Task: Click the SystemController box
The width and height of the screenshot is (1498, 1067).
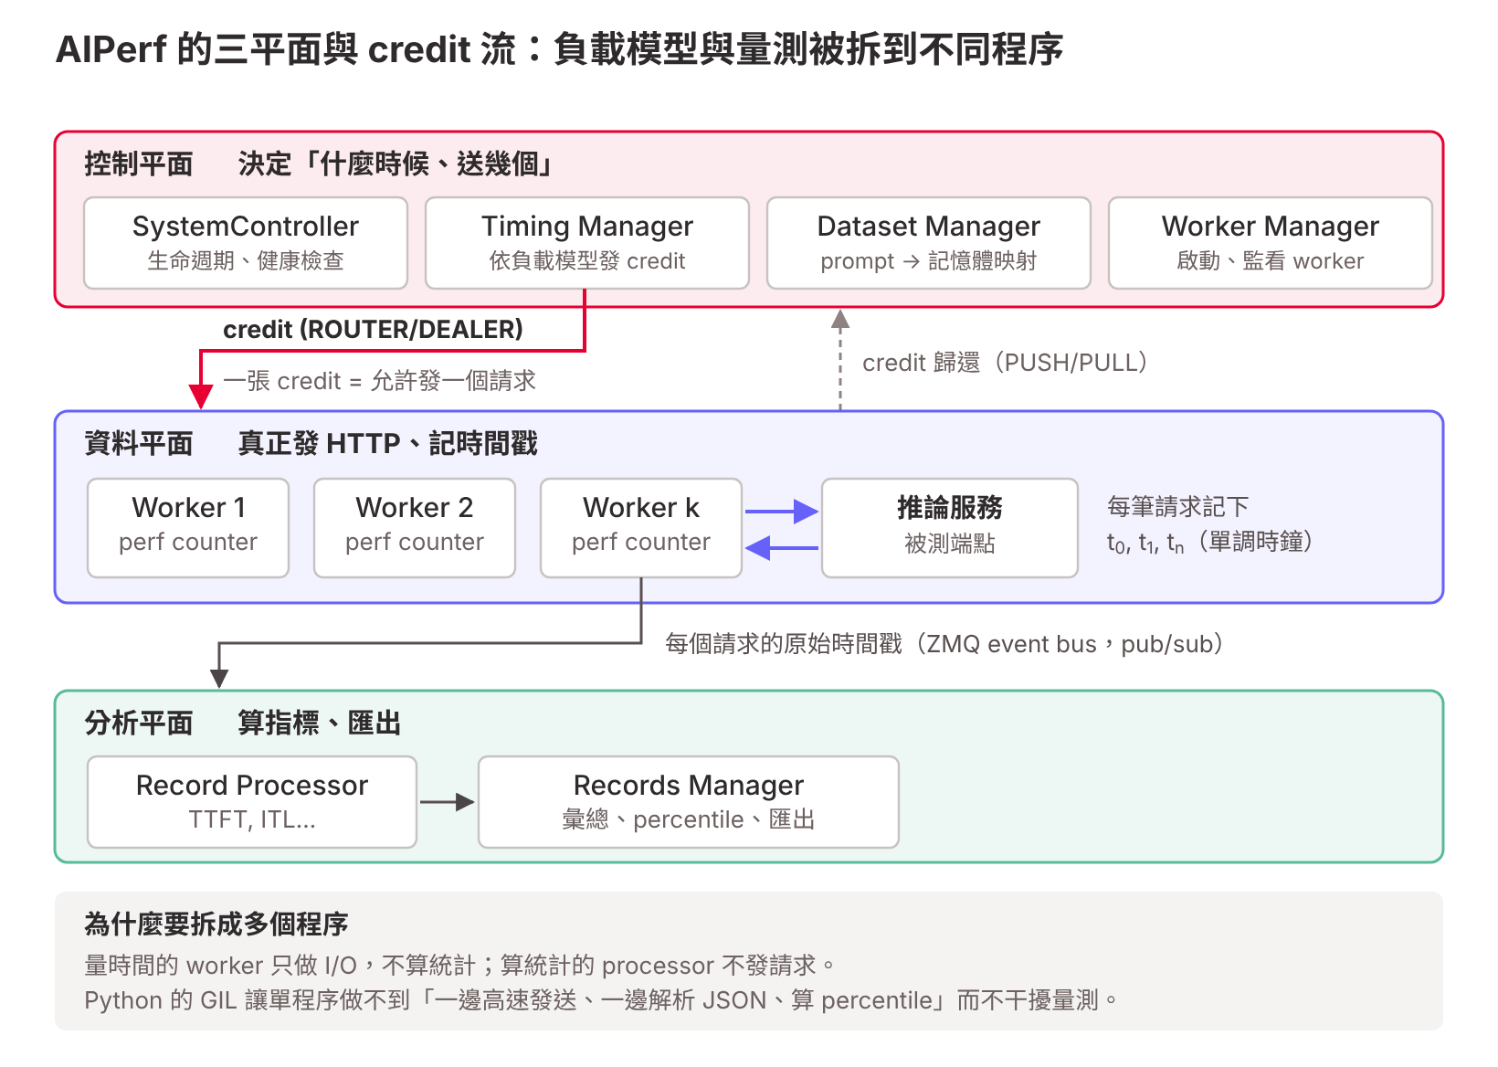Action: [246, 243]
